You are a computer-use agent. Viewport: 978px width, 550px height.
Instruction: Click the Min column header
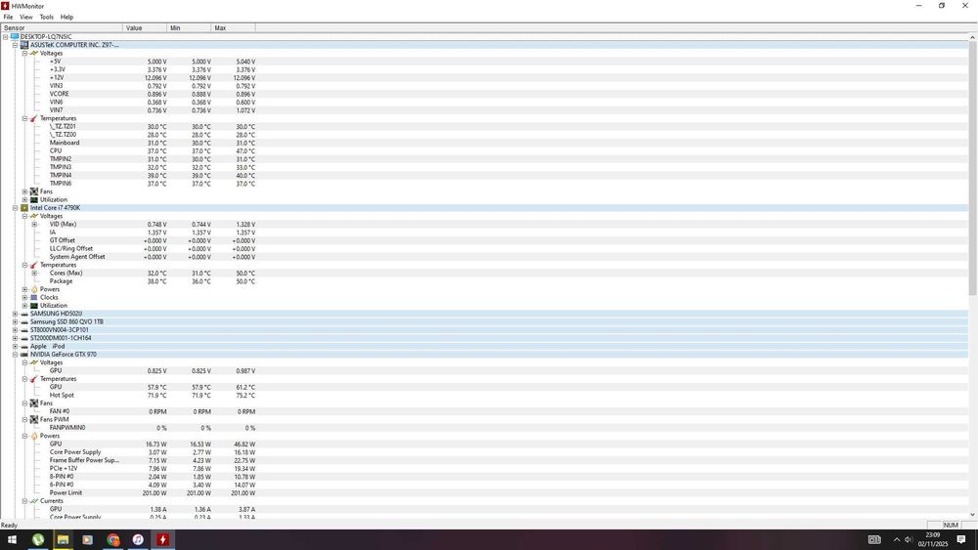pyautogui.click(x=189, y=28)
